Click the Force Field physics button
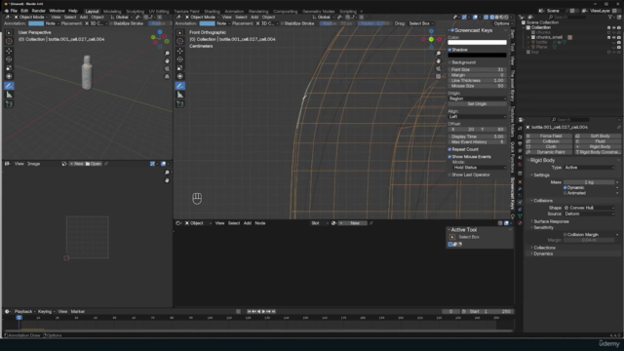This screenshot has height=351, width=624. click(549, 136)
